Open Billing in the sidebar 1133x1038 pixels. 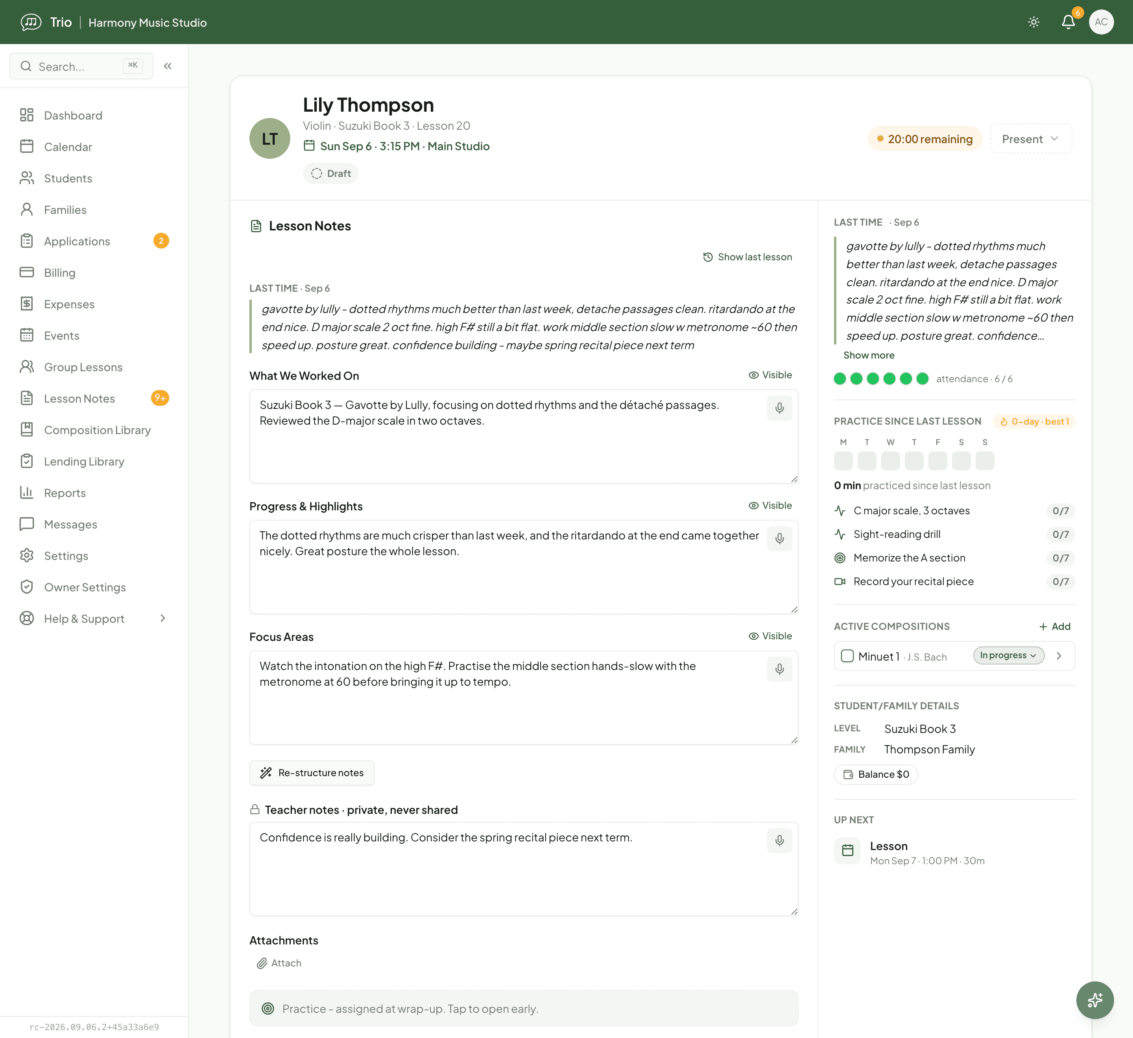point(94,272)
